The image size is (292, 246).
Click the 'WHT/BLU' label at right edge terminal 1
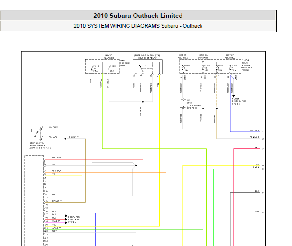(x=255, y=131)
